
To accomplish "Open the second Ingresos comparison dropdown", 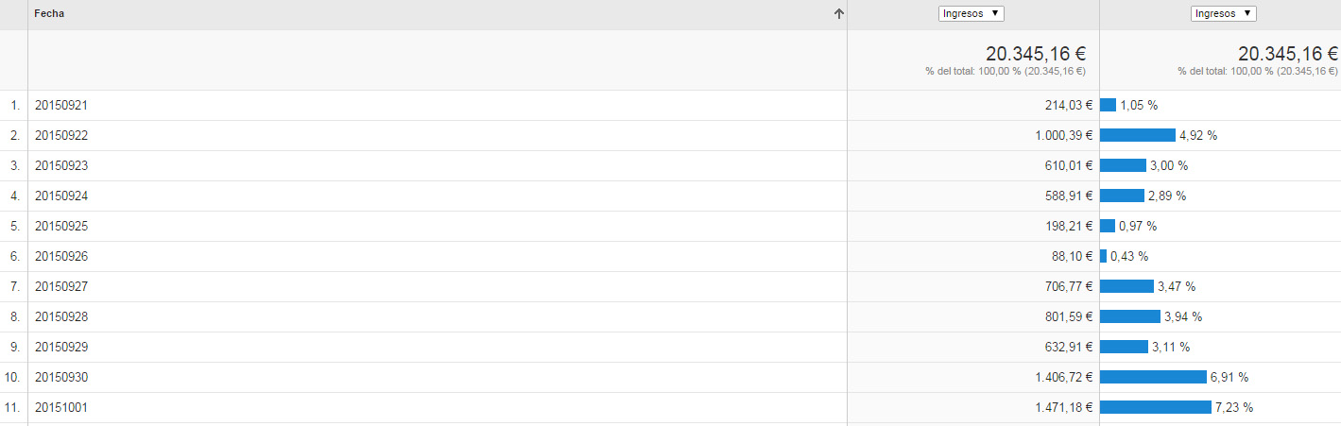I will 1224,13.
